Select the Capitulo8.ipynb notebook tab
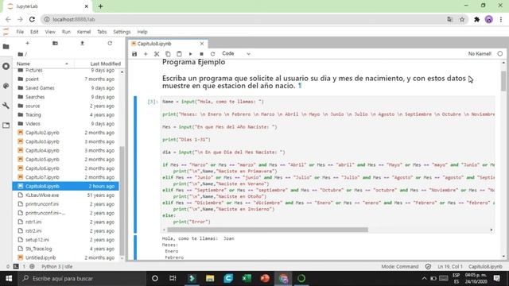The height and width of the screenshot is (286, 509). [168, 44]
